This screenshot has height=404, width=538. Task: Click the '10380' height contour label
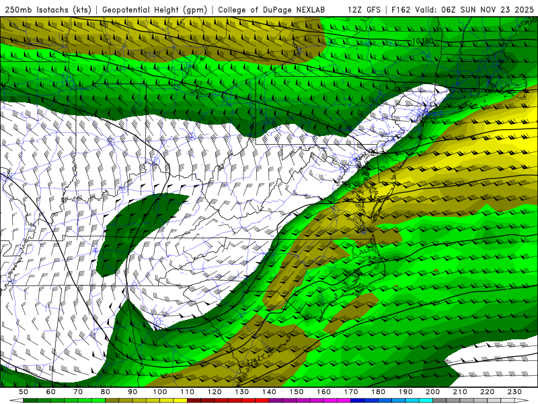pos(423,41)
